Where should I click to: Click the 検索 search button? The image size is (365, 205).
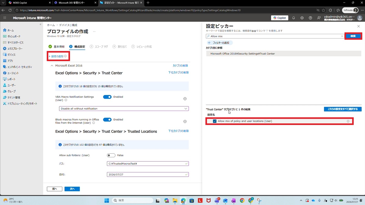[x=353, y=36]
